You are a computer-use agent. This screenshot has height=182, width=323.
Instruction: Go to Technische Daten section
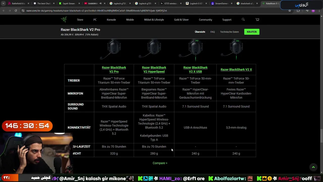[229, 32]
